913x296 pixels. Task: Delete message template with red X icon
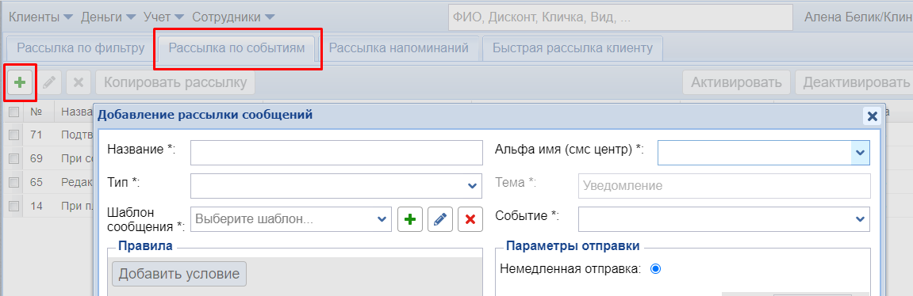[470, 219]
